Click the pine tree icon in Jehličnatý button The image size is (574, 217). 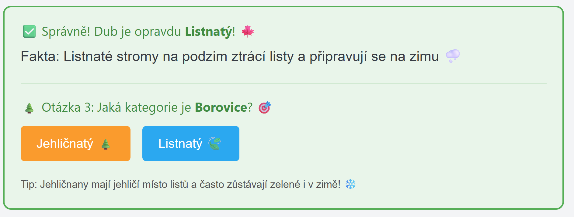click(x=106, y=144)
